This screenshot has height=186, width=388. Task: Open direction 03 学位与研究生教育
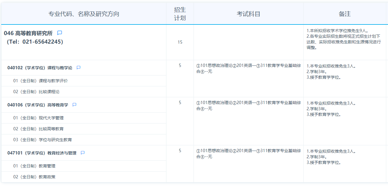point(42,140)
